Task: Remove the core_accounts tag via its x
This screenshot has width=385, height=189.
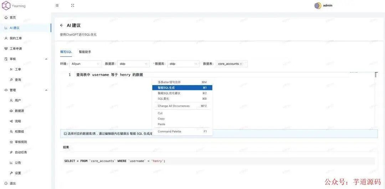Action: [x=241, y=64]
